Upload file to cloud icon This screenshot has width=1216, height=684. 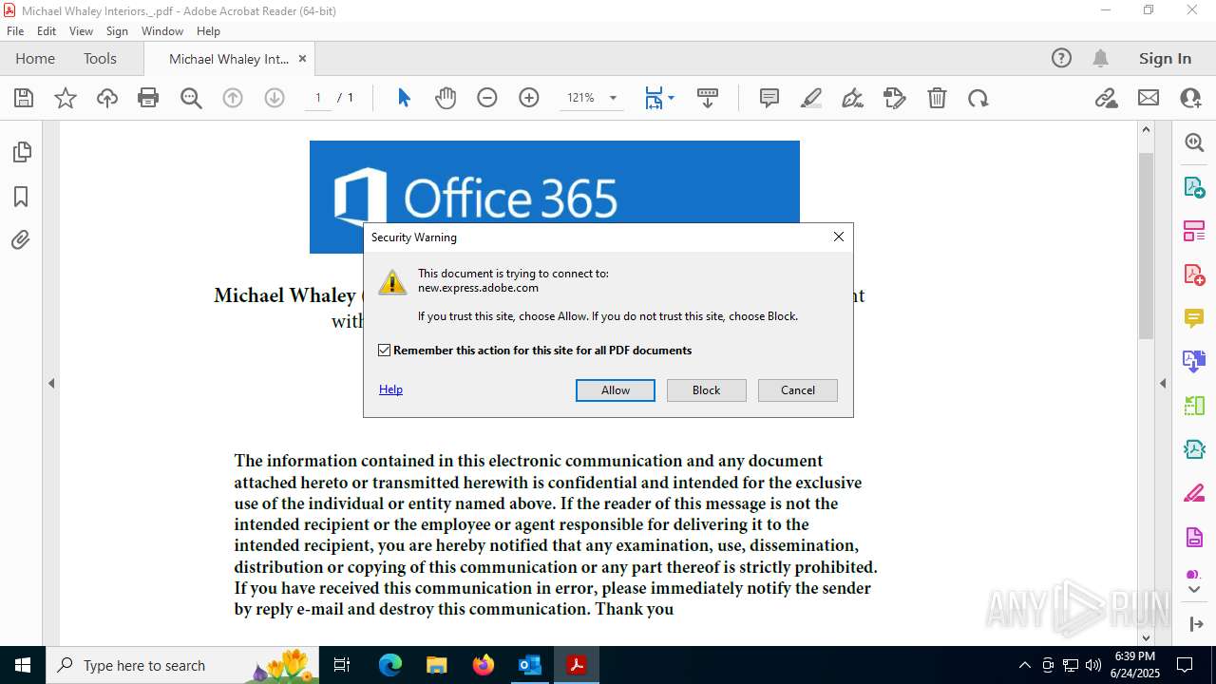click(107, 98)
